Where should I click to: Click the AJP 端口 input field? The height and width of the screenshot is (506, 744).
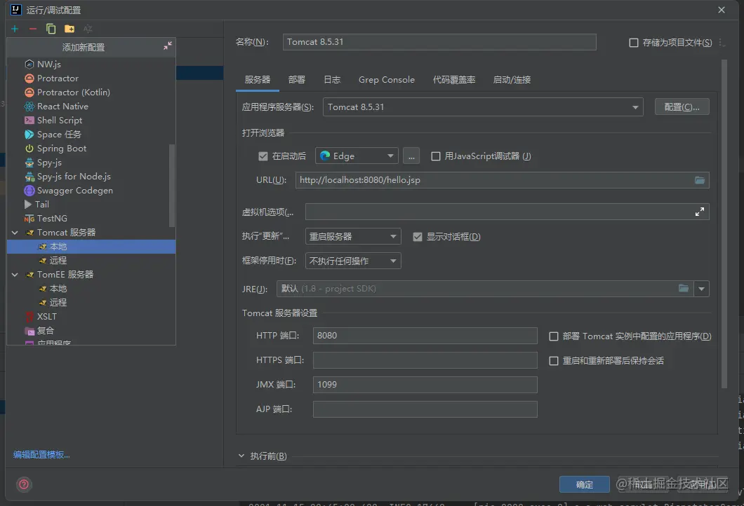tap(425, 409)
